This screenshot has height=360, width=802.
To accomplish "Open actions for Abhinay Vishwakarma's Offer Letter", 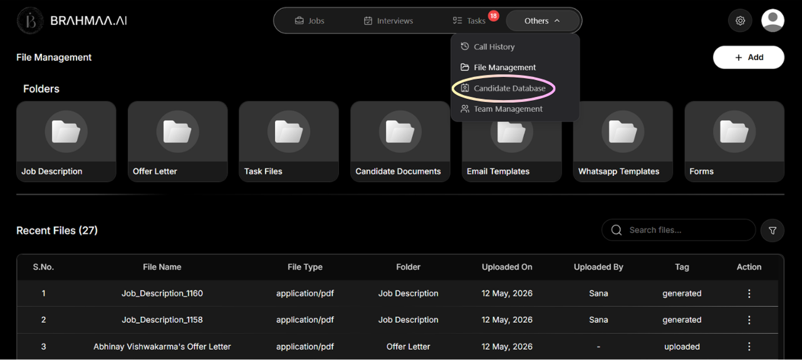I will click(749, 346).
